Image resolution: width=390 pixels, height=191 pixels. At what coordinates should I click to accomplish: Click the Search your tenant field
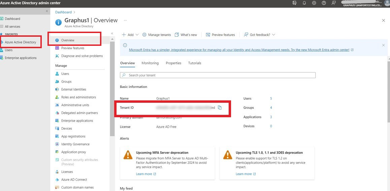point(218,75)
